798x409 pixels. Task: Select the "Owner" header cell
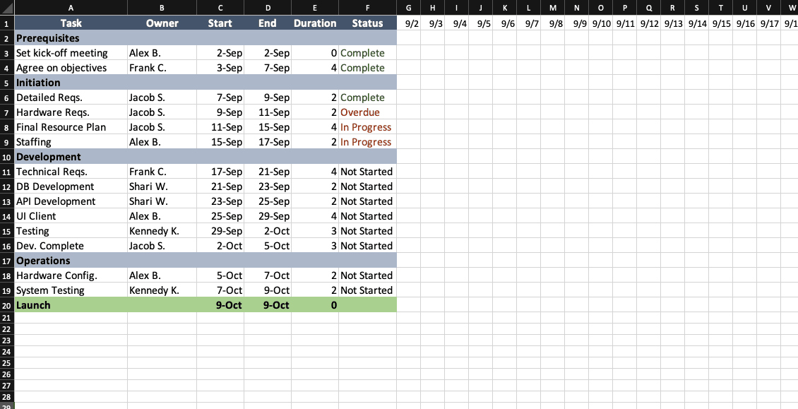pyautogui.click(x=162, y=23)
